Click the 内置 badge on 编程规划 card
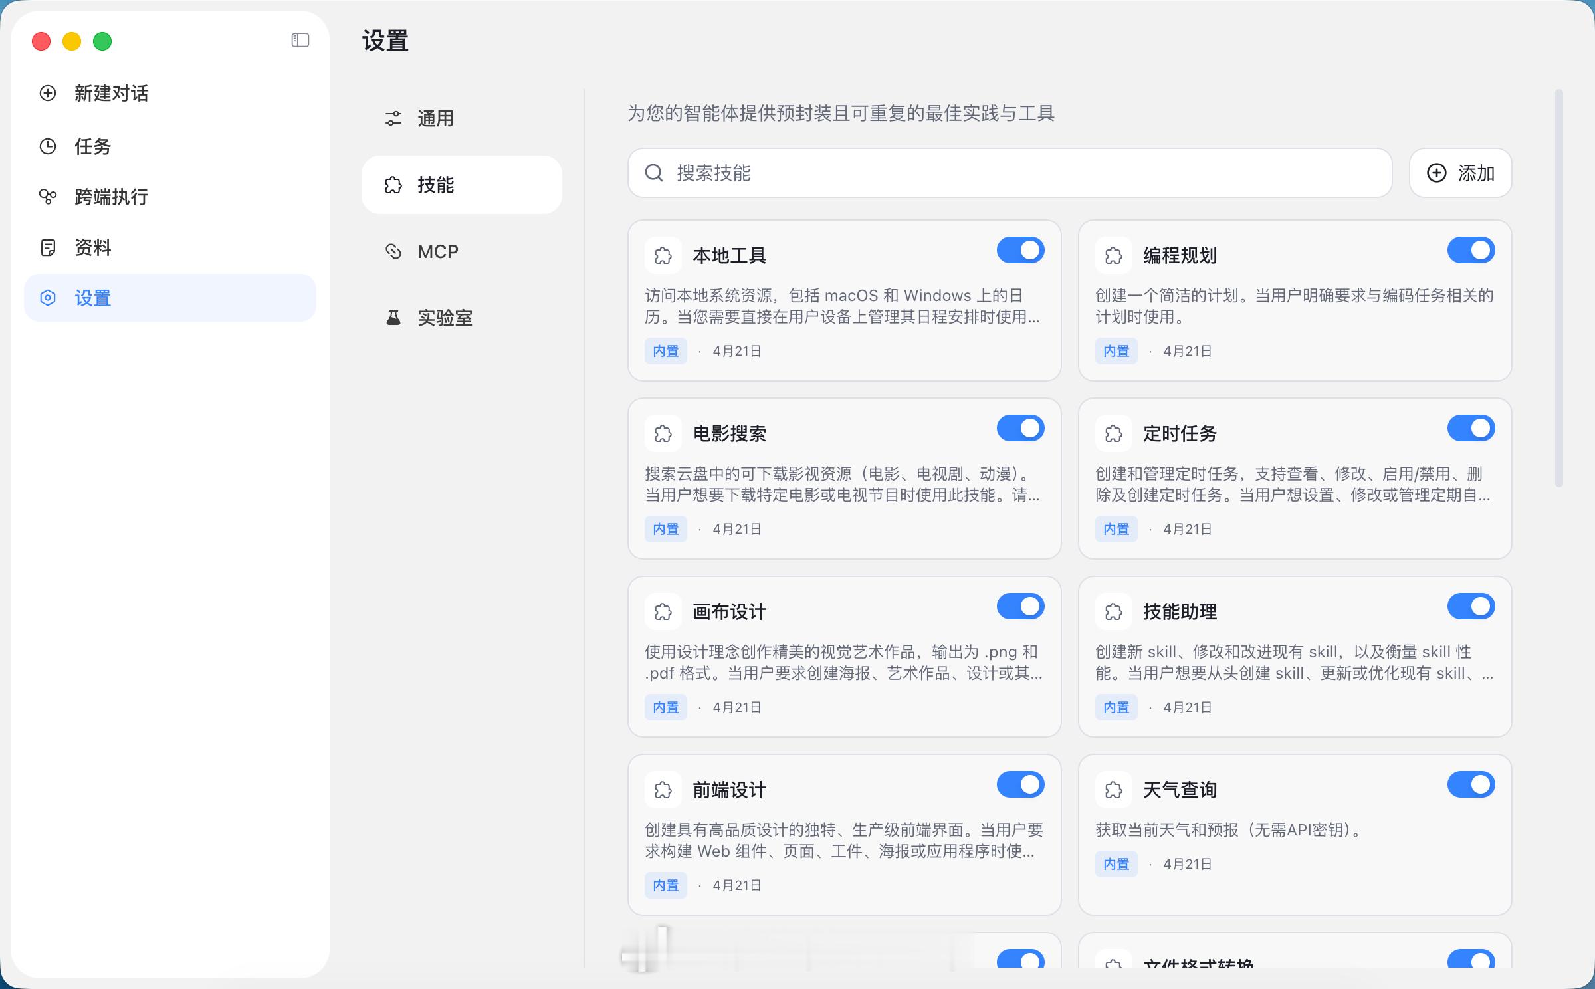The width and height of the screenshot is (1595, 989). 1116,351
